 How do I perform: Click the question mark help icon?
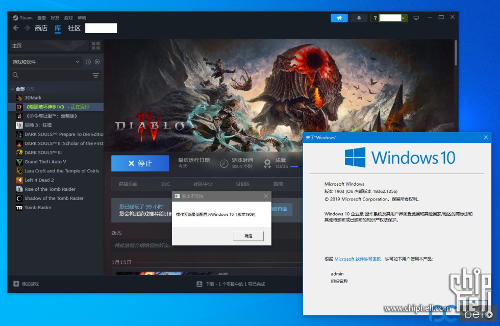point(375,18)
